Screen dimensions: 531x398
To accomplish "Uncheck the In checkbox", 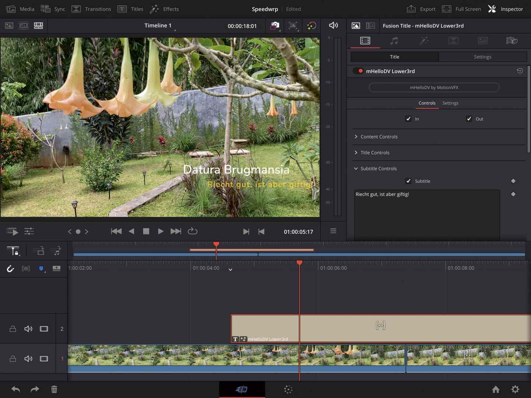I will coord(408,119).
